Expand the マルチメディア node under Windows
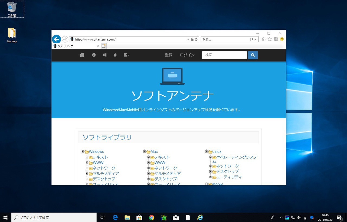 [87, 173]
